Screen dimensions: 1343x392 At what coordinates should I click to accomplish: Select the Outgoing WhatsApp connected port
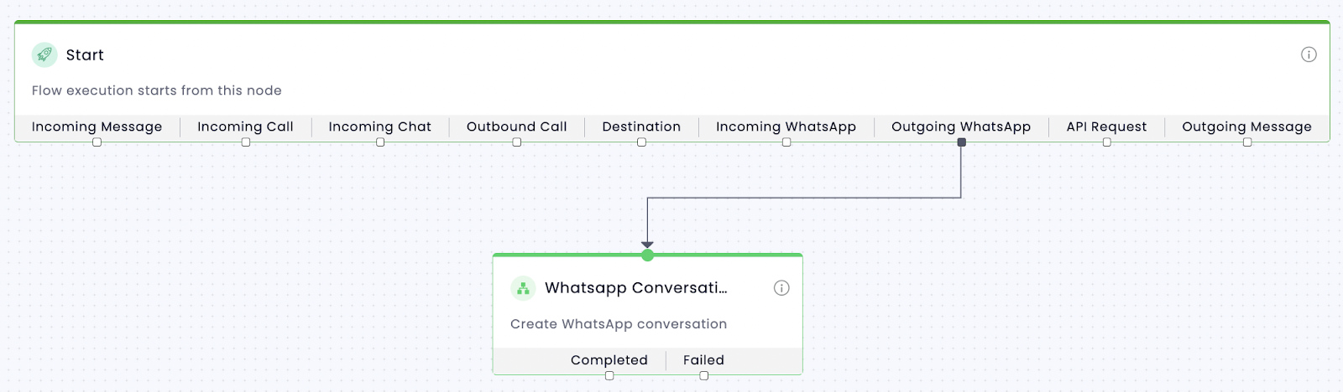(962, 142)
